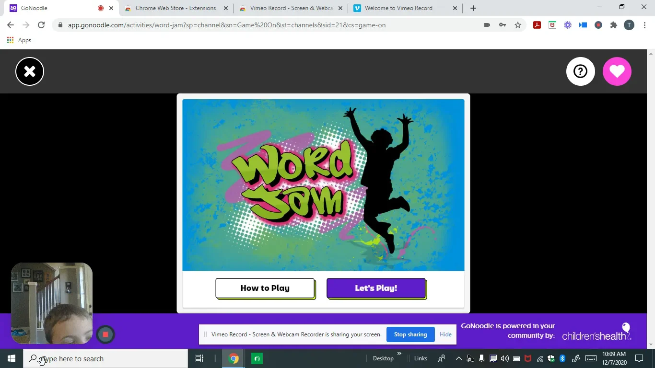This screenshot has height=368, width=655.
Task: Click the page vertical scrollbar
Action: [651, 199]
